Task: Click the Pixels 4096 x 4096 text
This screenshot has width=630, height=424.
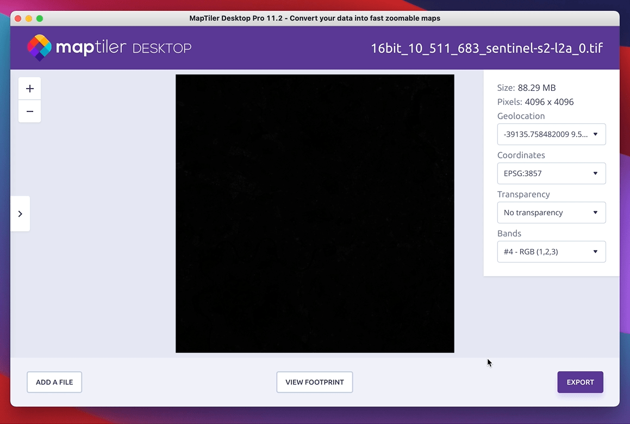Action: [x=535, y=102]
